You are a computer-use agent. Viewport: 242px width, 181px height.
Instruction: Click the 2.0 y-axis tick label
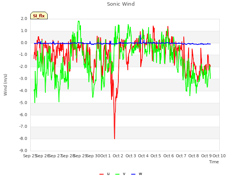pyautogui.click(x=24, y=18)
